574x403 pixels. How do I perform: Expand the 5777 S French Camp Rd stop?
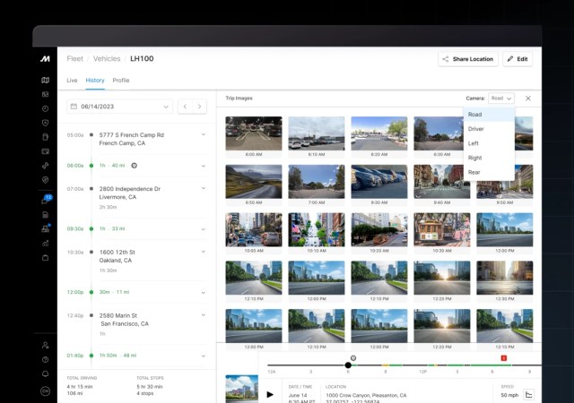204,135
